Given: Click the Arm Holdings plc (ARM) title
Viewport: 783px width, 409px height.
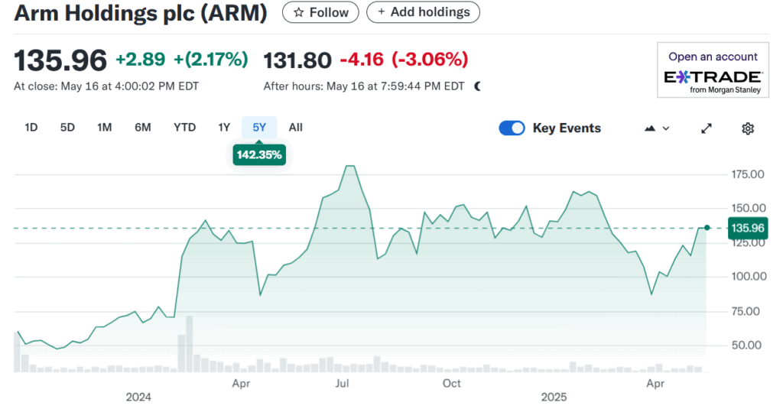Looking at the screenshot, I should [141, 12].
